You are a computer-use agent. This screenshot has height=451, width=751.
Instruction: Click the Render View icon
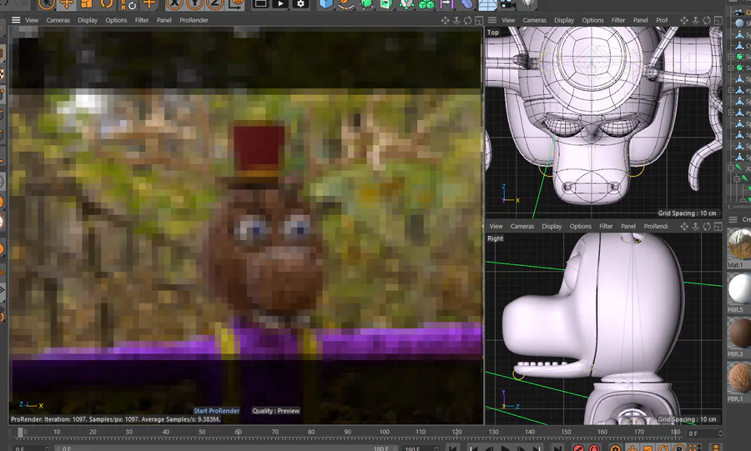click(x=260, y=4)
